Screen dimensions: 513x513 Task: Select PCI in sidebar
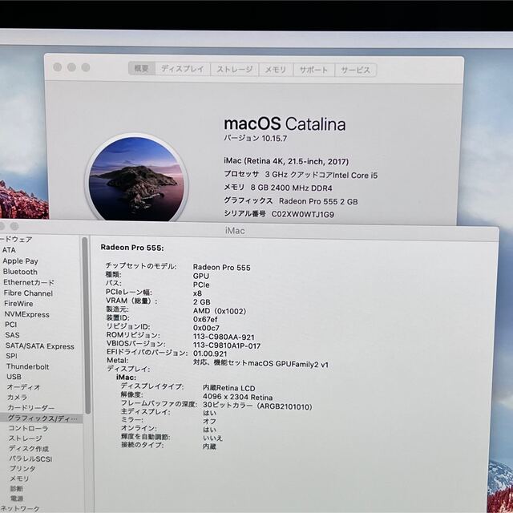pos(10,325)
